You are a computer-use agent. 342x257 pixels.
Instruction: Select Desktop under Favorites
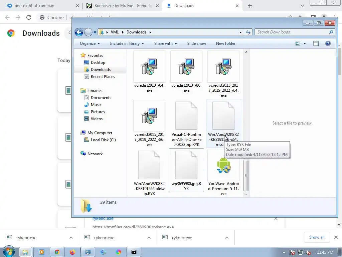[98, 63]
